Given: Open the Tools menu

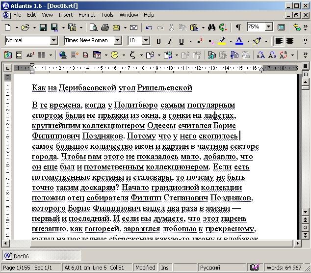Looking at the screenshot, I should coord(107,15).
